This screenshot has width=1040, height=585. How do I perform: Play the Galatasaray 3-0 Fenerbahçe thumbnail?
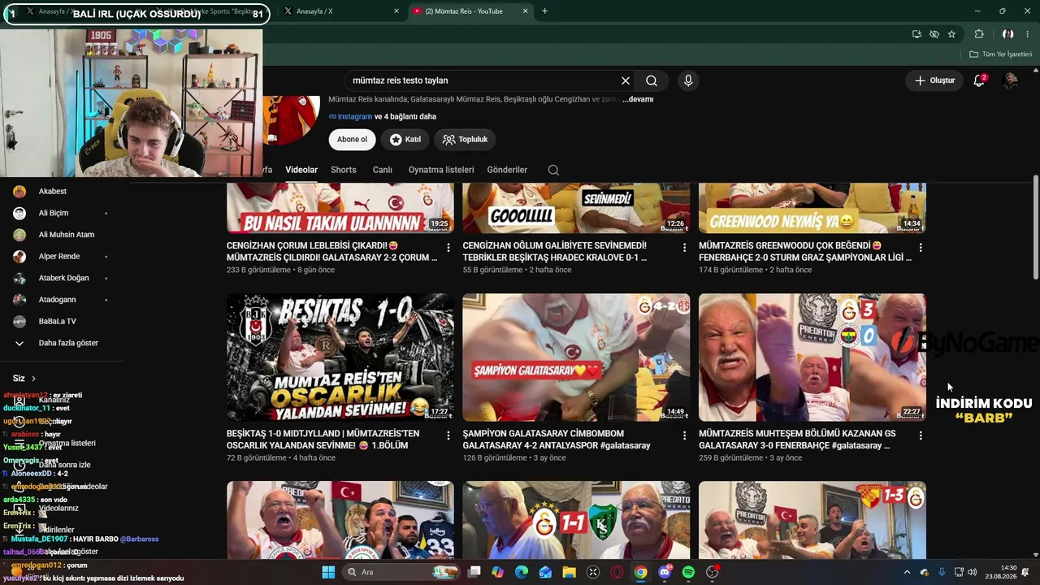812,357
